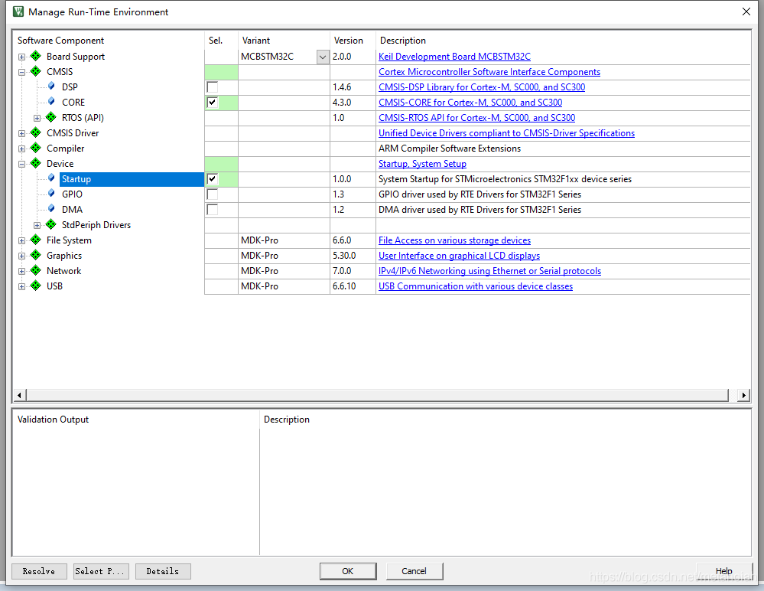Open the MCBSTM32C variant dropdown

pos(323,57)
